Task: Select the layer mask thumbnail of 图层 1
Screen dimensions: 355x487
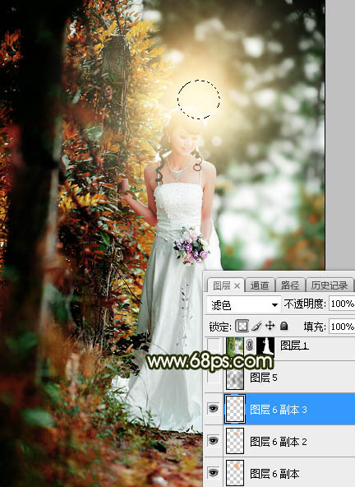Action: (x=265, y=346)
